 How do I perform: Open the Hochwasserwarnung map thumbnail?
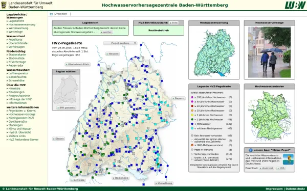point(214,52)
